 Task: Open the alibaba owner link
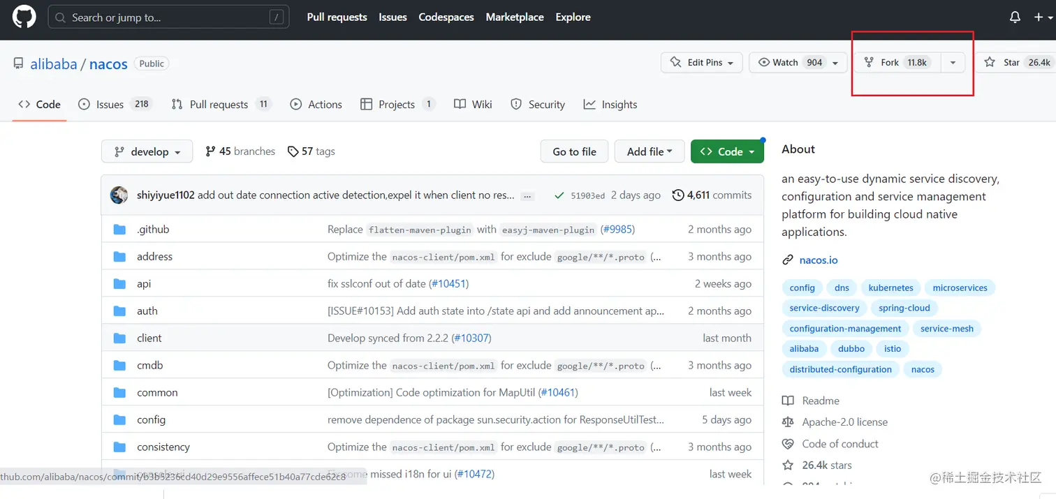click(x=54, y=64)
